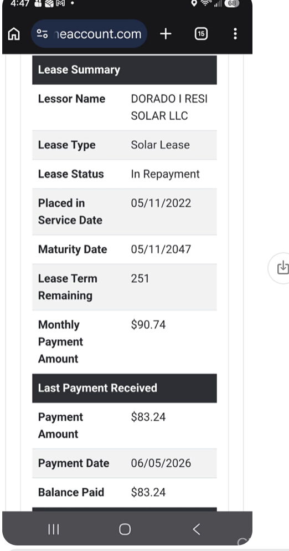Tap the browser home icon
The width and height of the screenshot is (289, 551).
(x=14, y=34)
